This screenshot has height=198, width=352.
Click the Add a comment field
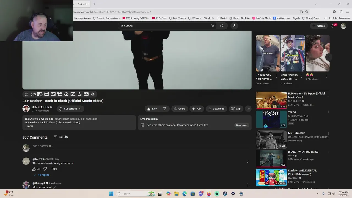(x=140, y=146)
